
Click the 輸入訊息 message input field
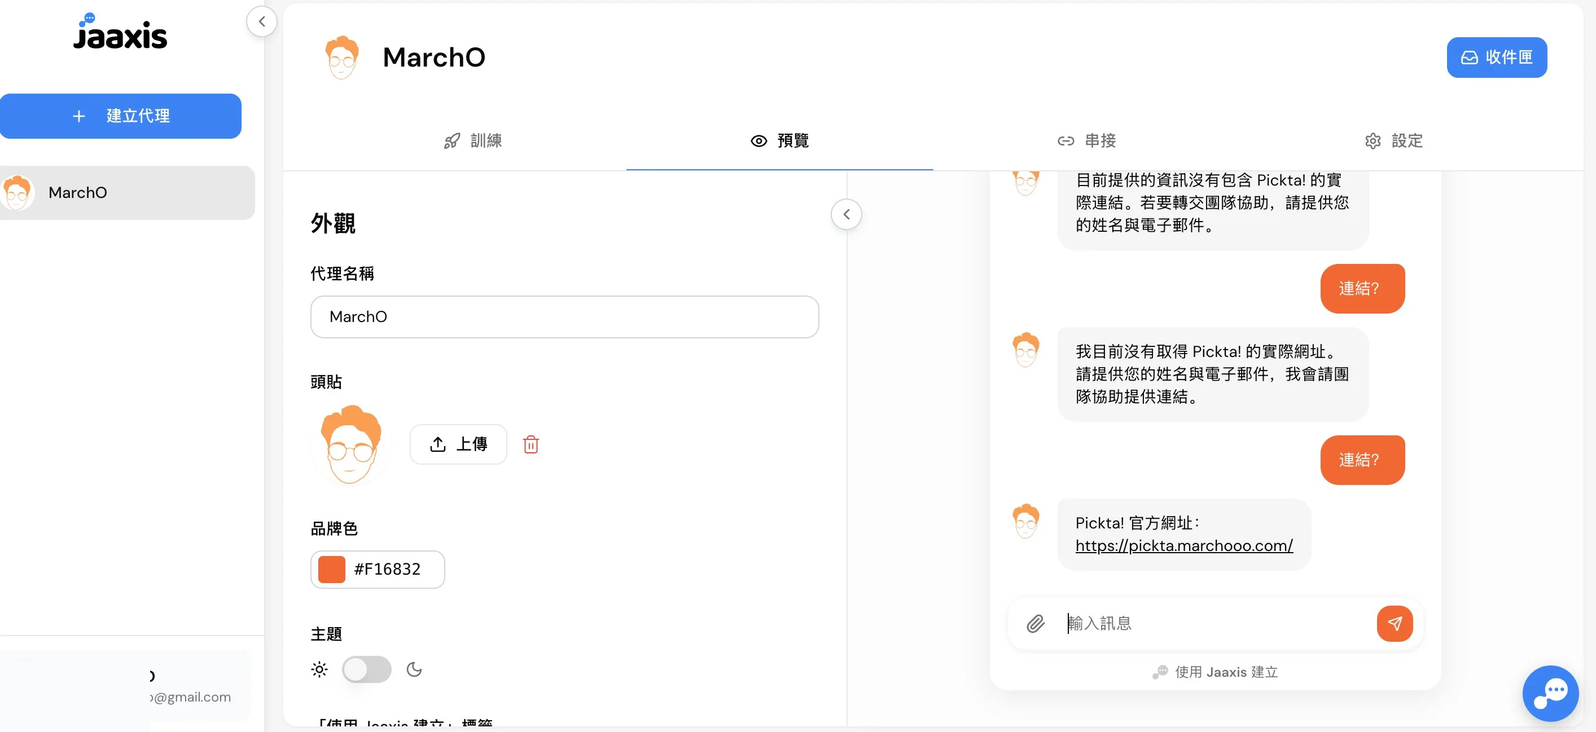pos(1214,624)
